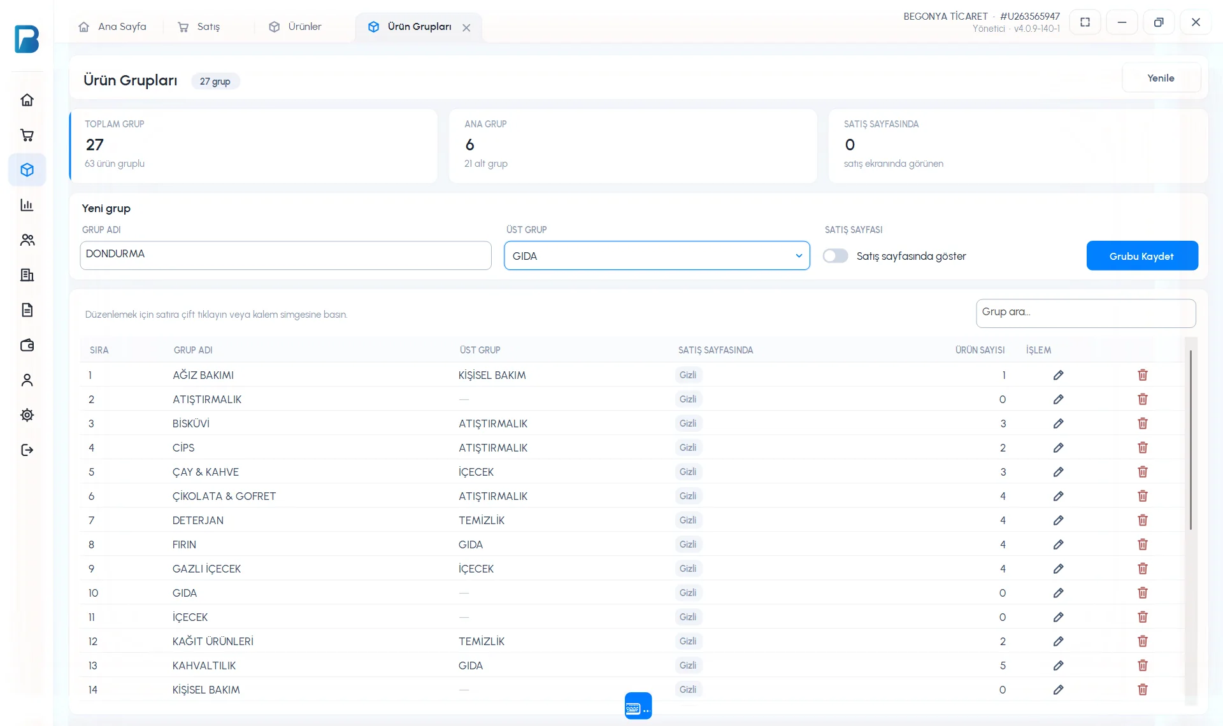The height and width of the screenshot is (726, 1223).
Task: Switch to the Ana Sayfa tab
Action: tap(113, 27)
